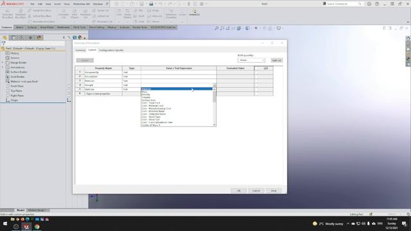Click the Previous View icon

click(x=228, y=28)
